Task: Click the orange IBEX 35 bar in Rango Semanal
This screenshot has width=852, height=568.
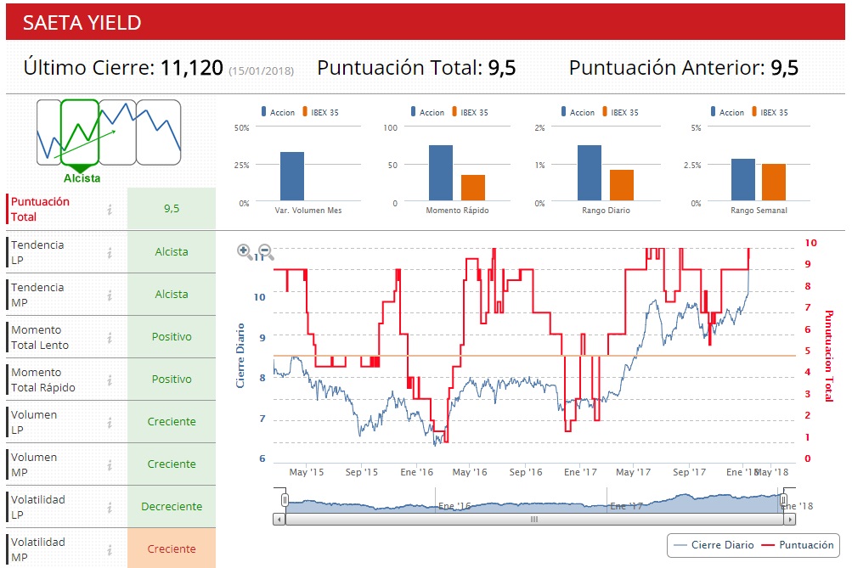Action: tap(773, 183)
